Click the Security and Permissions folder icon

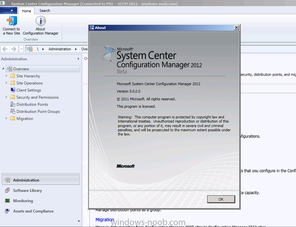pyautogui.click(x=13, y=97)
